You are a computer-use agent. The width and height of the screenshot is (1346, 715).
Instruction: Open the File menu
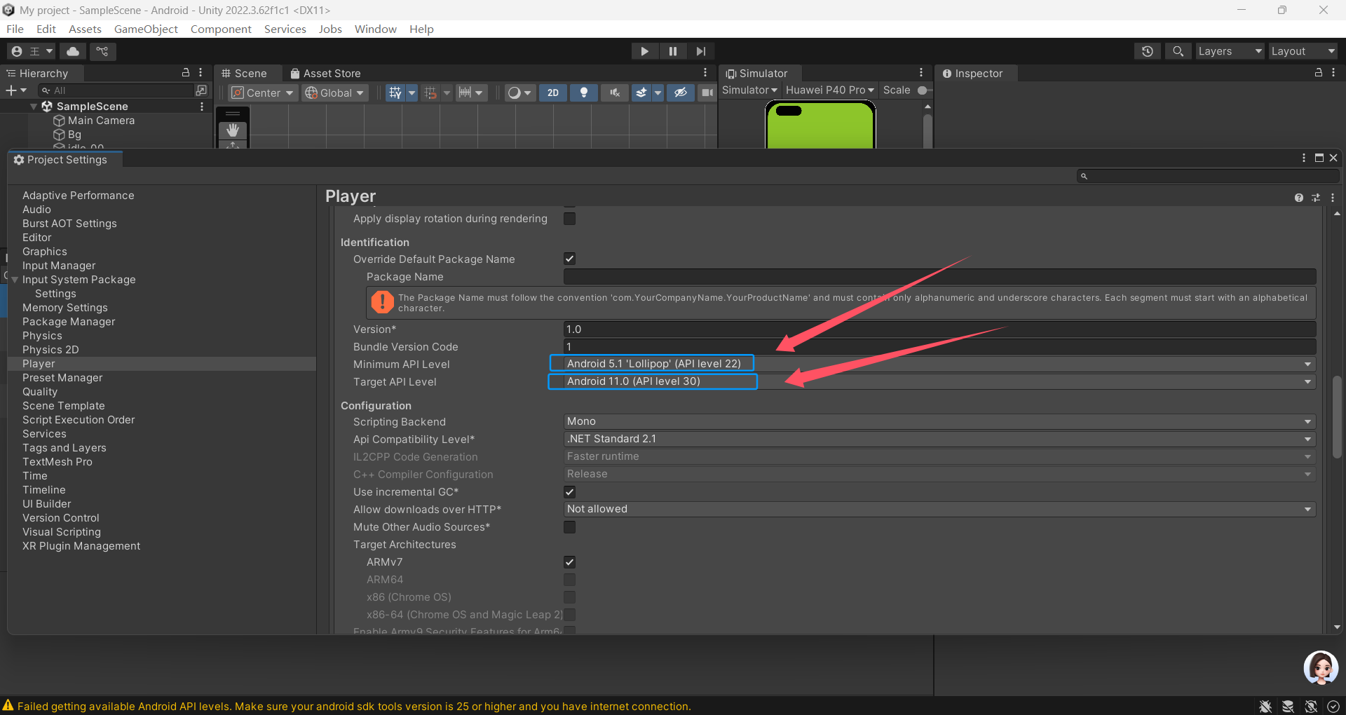coord(15,29)
